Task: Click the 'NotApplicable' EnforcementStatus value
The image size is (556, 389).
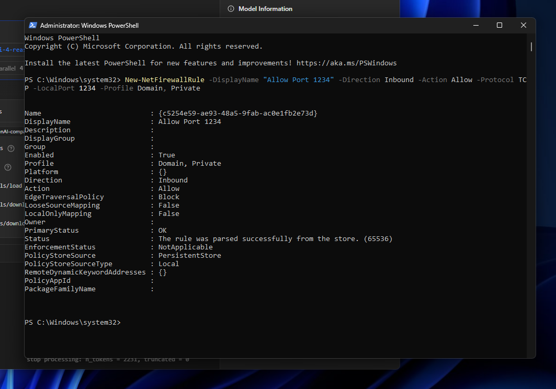Action: [x=186, y=247]
